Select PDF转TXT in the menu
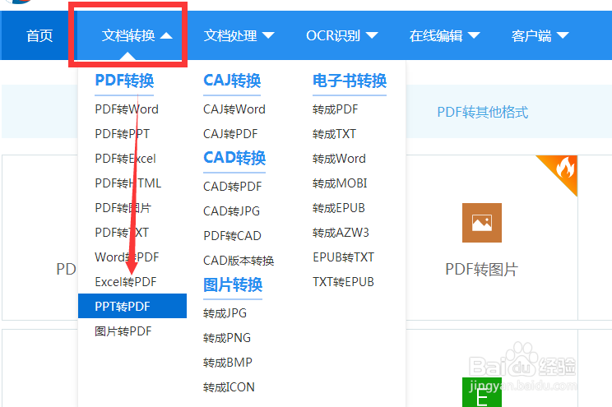The image size is (612, 407). [122, 233]
